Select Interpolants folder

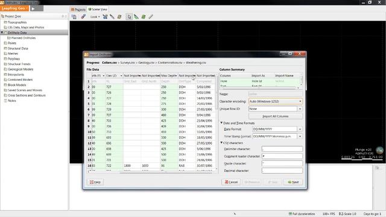pos(16,75)
